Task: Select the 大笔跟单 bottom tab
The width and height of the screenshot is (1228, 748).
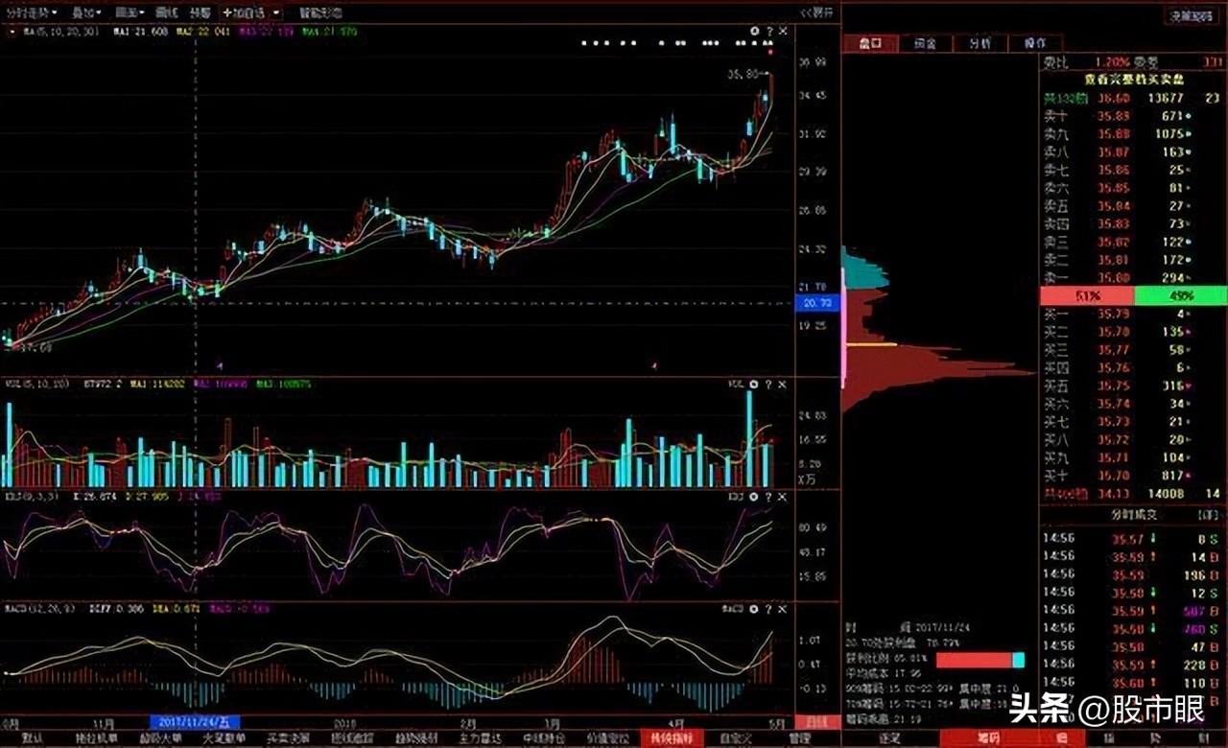Action: click(x=225, y=739)
